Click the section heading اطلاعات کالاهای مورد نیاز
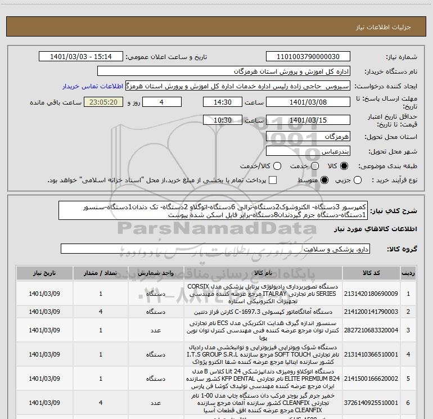The width and height of the screenshot is (433, 419). 375,229
